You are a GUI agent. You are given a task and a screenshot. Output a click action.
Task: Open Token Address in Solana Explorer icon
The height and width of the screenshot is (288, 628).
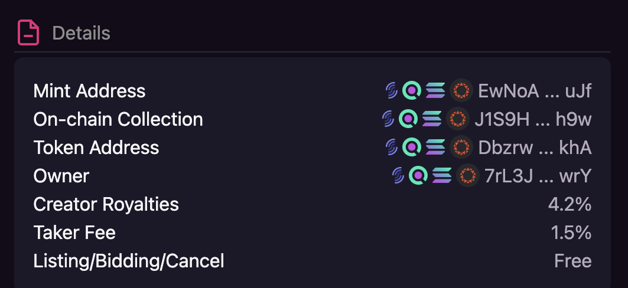[x=435, y=147]
